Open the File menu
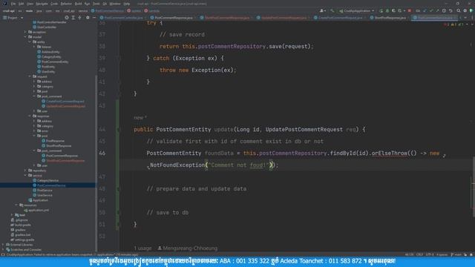This screenshot has width=475, height=267. tap(13, 4)
